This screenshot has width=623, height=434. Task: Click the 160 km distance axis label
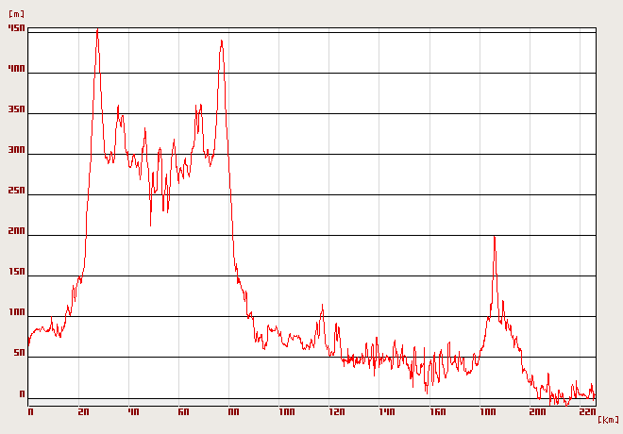pyautogui.click(x=436, y=412)
